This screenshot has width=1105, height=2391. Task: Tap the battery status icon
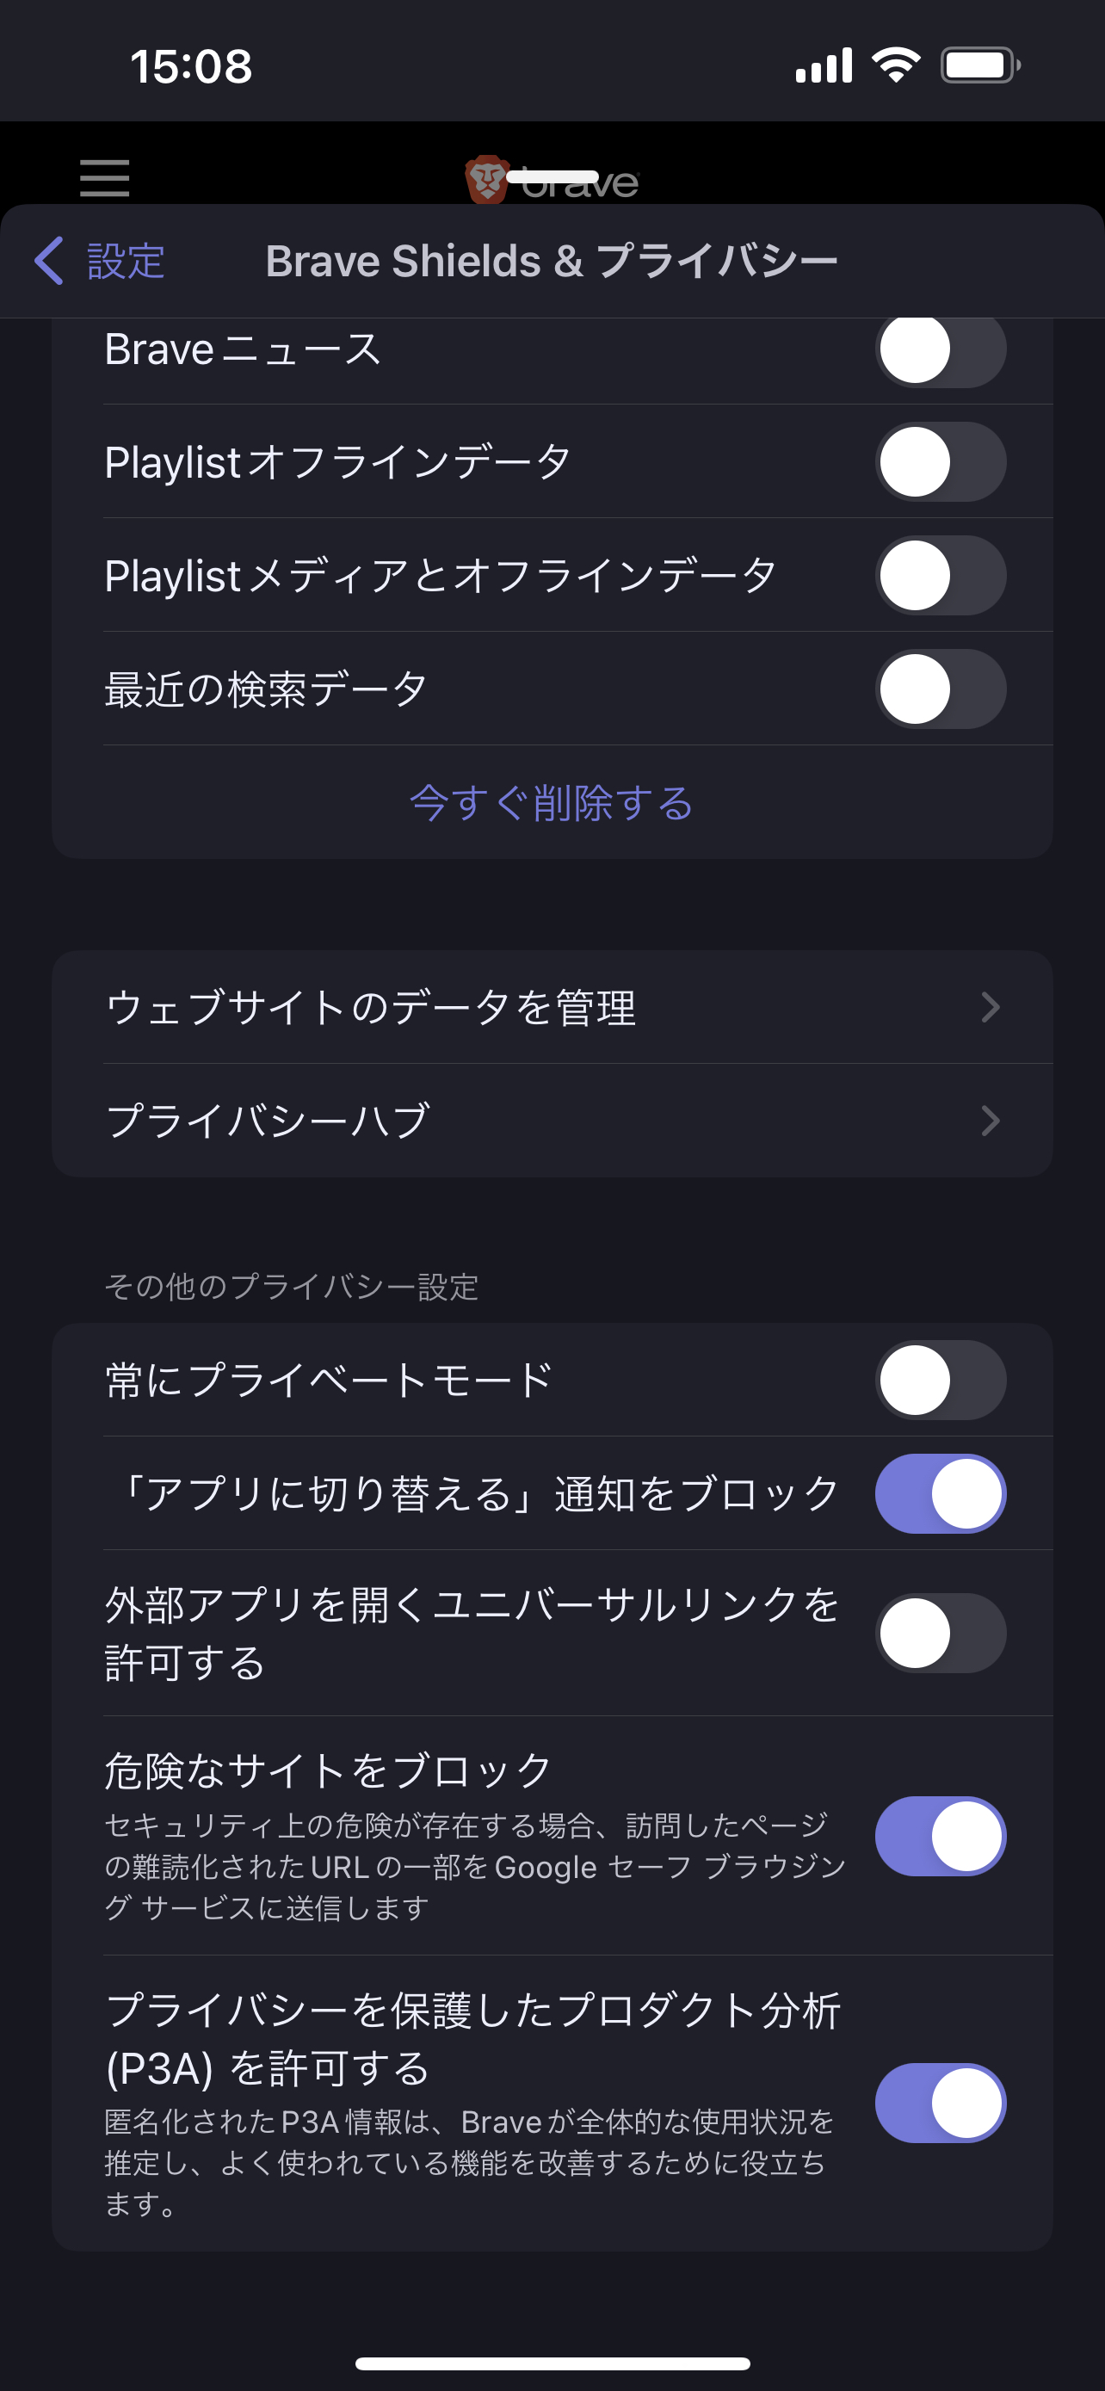pyautogui.click(x=981, y=65)
